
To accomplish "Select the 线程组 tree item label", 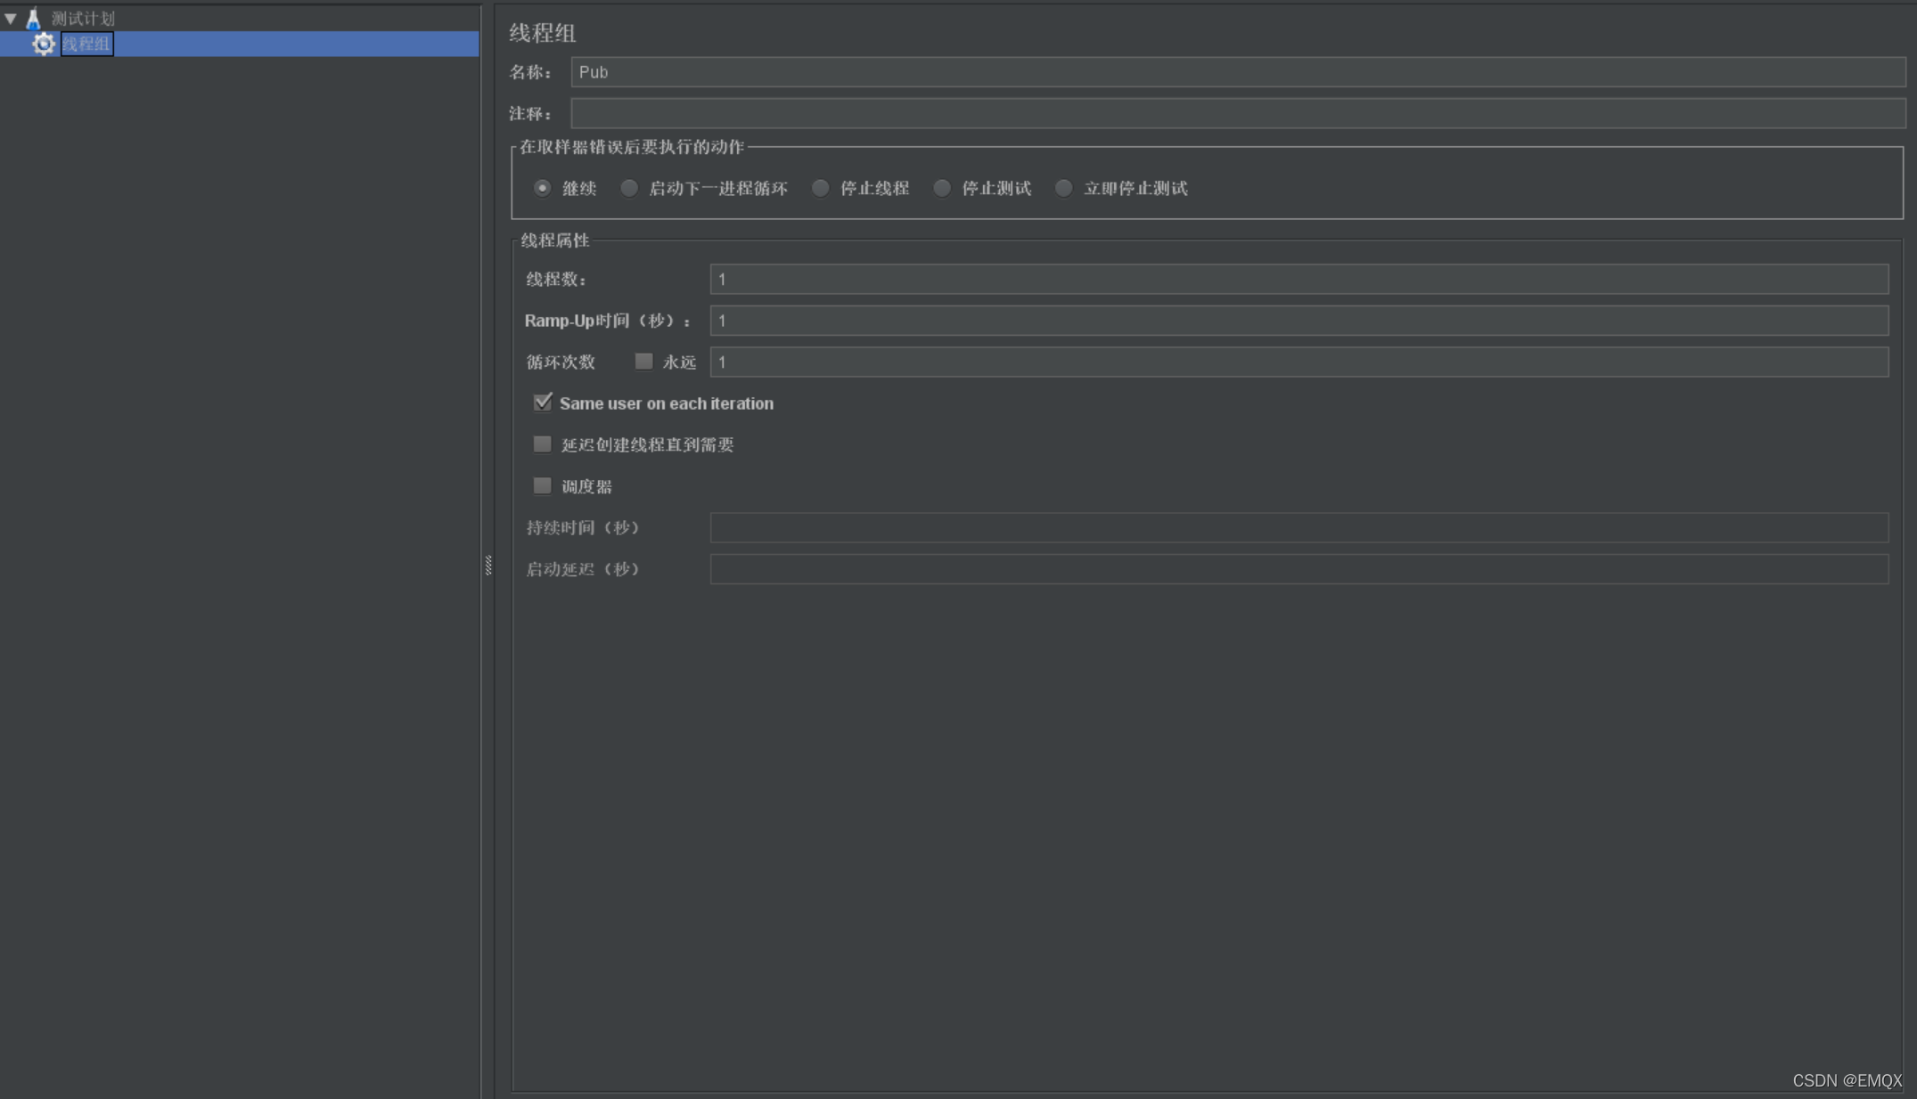I will click(86, 44).
